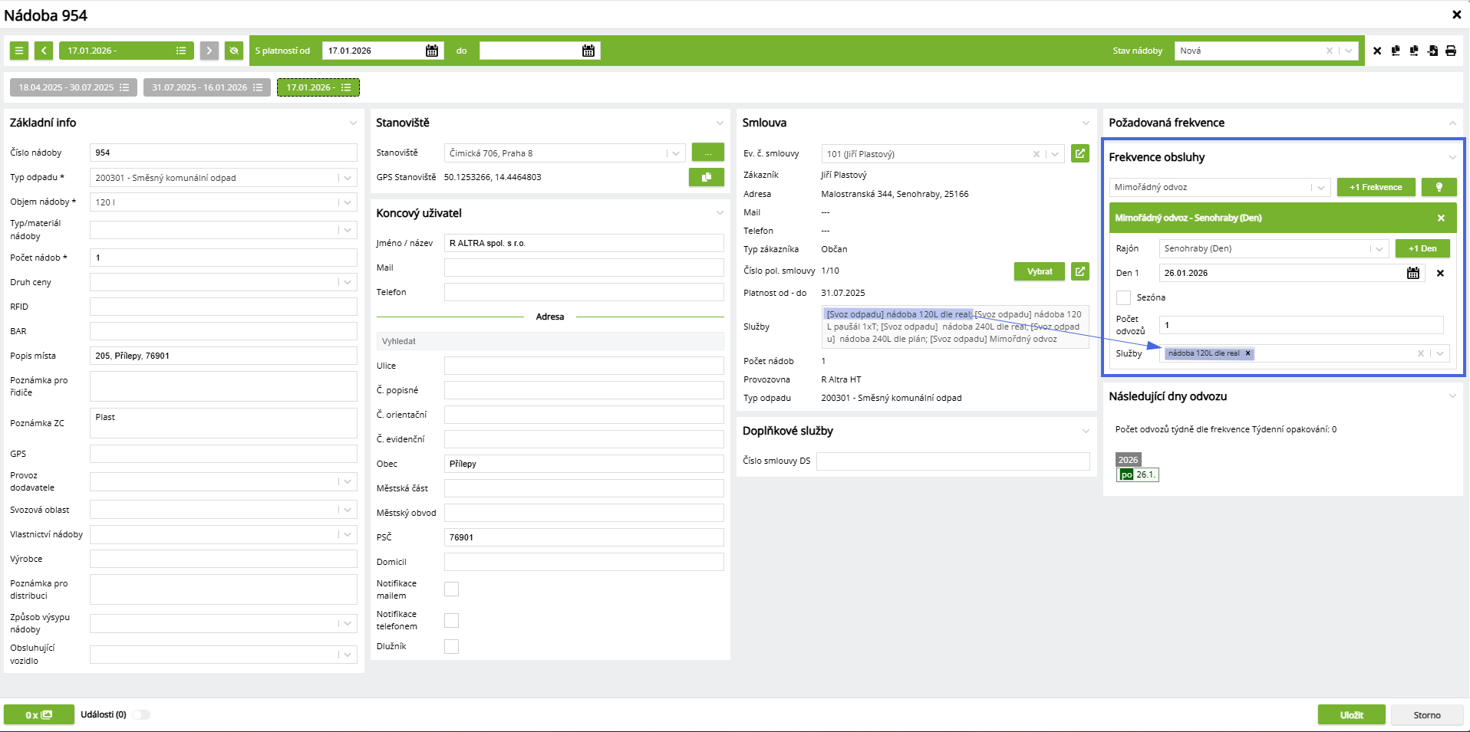Click the Poznámka ZC text area

click(x=223, y=423)
